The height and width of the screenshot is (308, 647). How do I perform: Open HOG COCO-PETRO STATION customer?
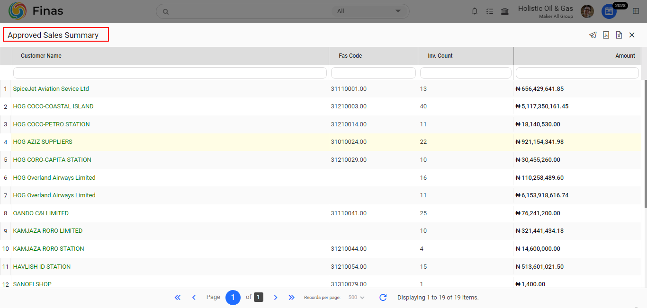52,124
